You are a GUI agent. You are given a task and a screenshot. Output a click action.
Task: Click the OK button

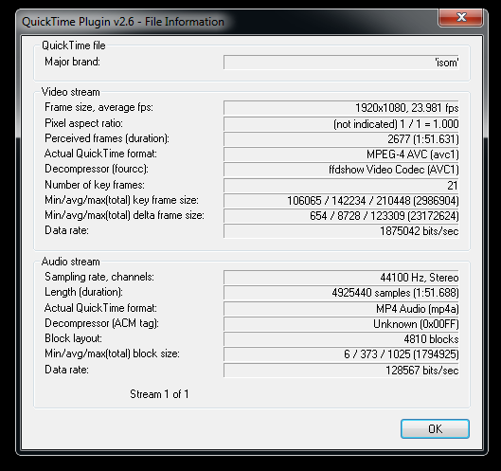[x=435, y=428]
